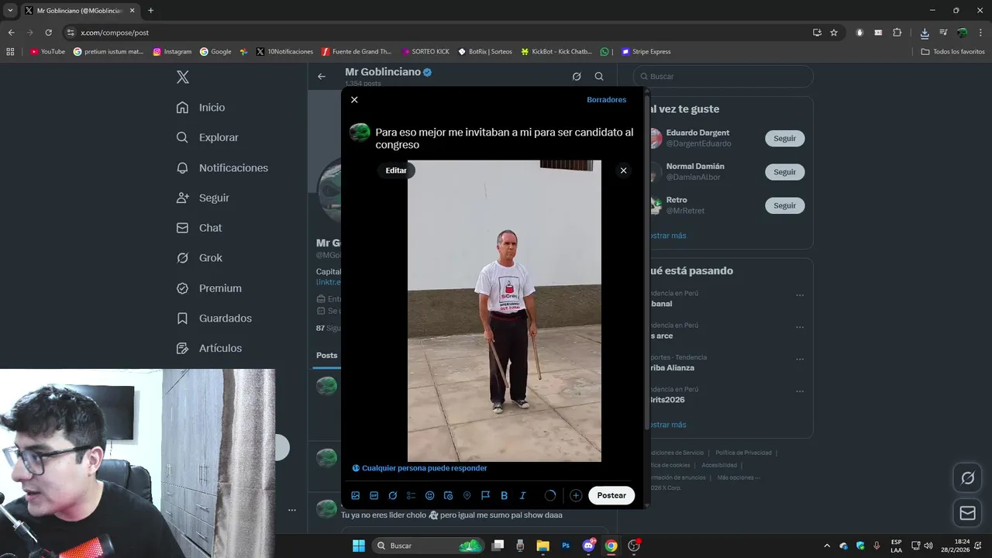Open more options for first Perú trend

pos(800,295)
